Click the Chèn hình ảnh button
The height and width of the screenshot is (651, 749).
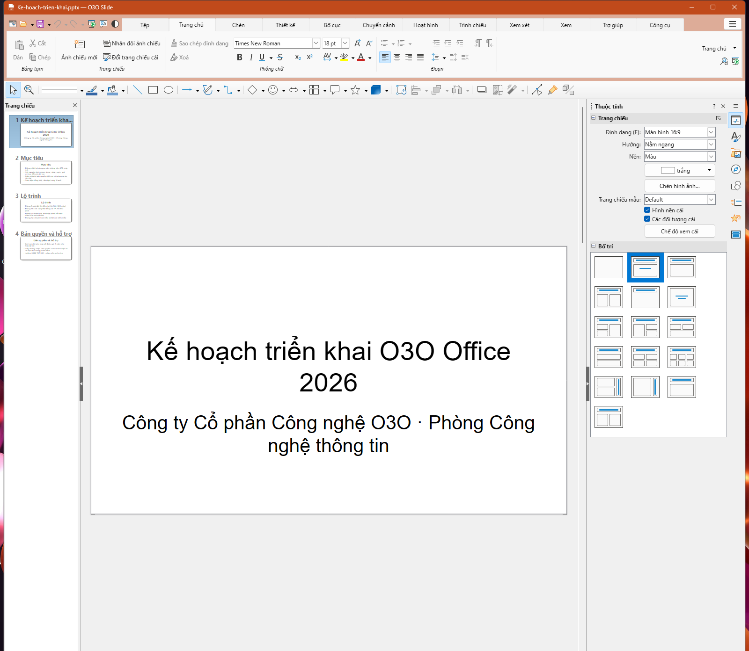[x=680, y=186]
